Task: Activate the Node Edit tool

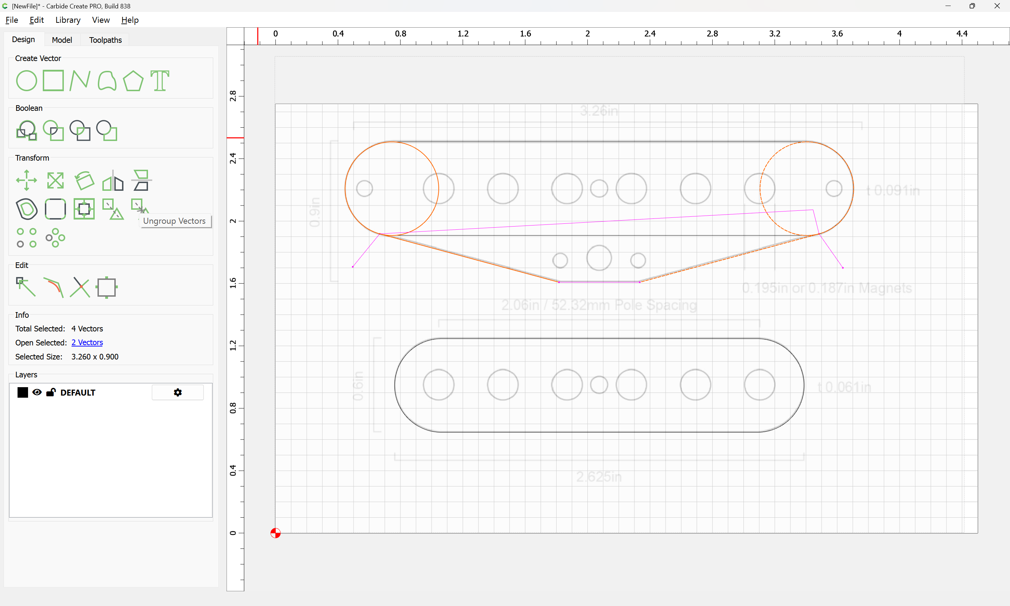Action: (26, 287)
